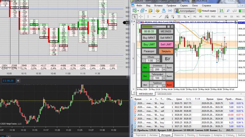Select vertical line drawing tool
Screen dimensions: 245x137
(x=148, y=17)
